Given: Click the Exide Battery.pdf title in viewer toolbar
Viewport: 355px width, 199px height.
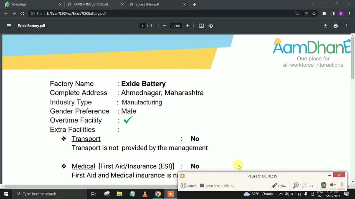Looking at the screenshot, I should (31, 26).
